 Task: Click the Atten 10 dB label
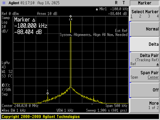[47, 14]
